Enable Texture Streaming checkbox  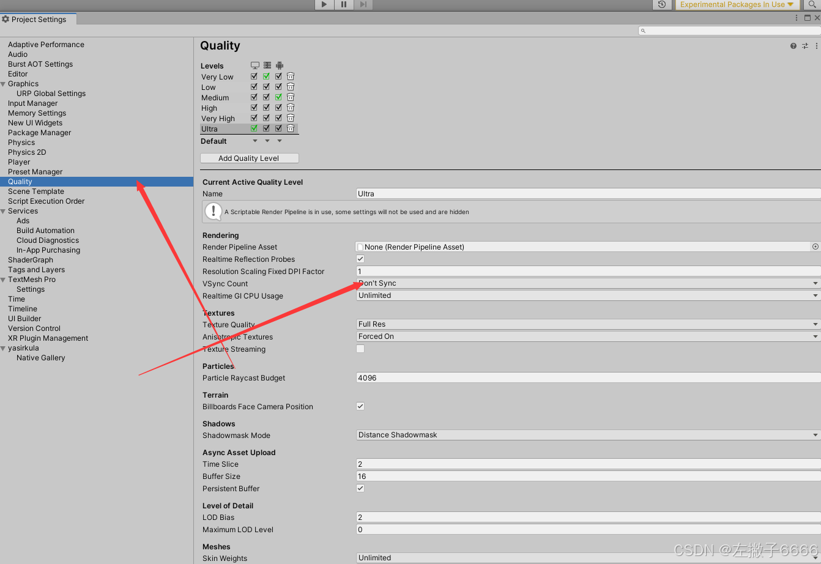pos(360,349)
